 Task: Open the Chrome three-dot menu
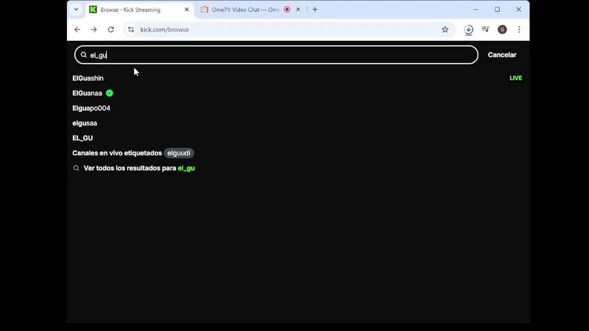click(519, 29)
